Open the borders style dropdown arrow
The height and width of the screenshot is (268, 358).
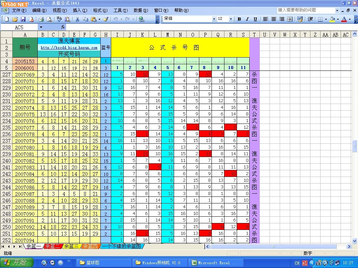pos(326,19)
